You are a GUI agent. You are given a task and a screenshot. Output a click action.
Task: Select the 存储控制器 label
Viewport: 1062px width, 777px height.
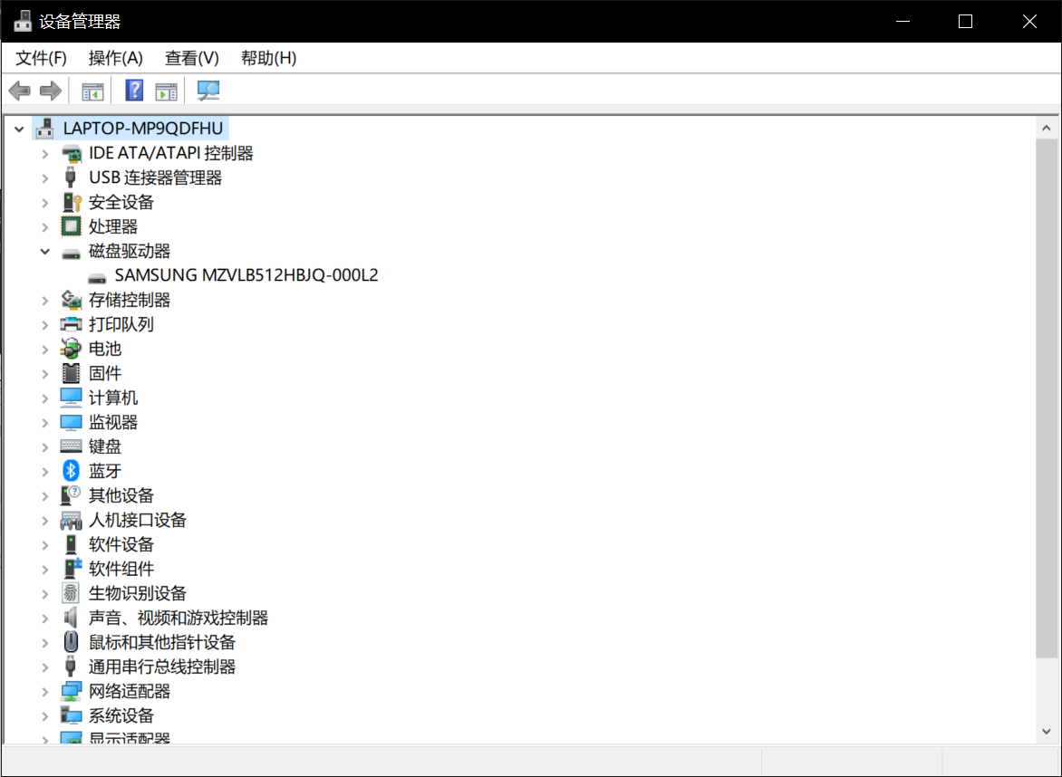click(130, 299)
